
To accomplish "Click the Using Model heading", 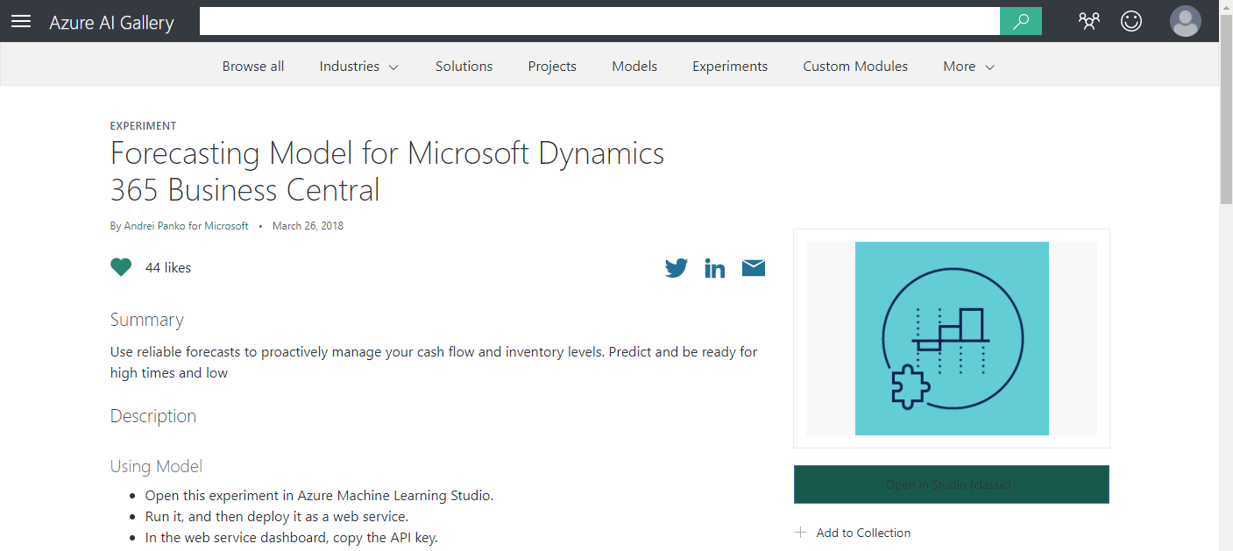I will coord(156,466).
